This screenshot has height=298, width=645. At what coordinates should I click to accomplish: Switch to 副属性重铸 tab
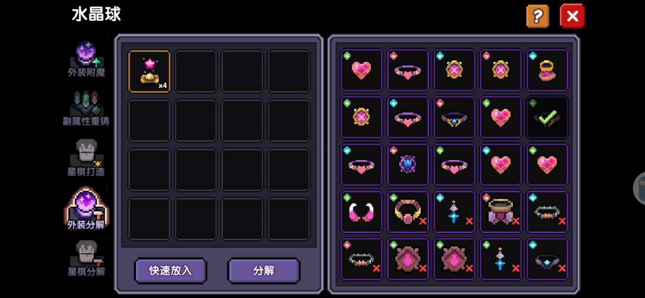(86, 109)
